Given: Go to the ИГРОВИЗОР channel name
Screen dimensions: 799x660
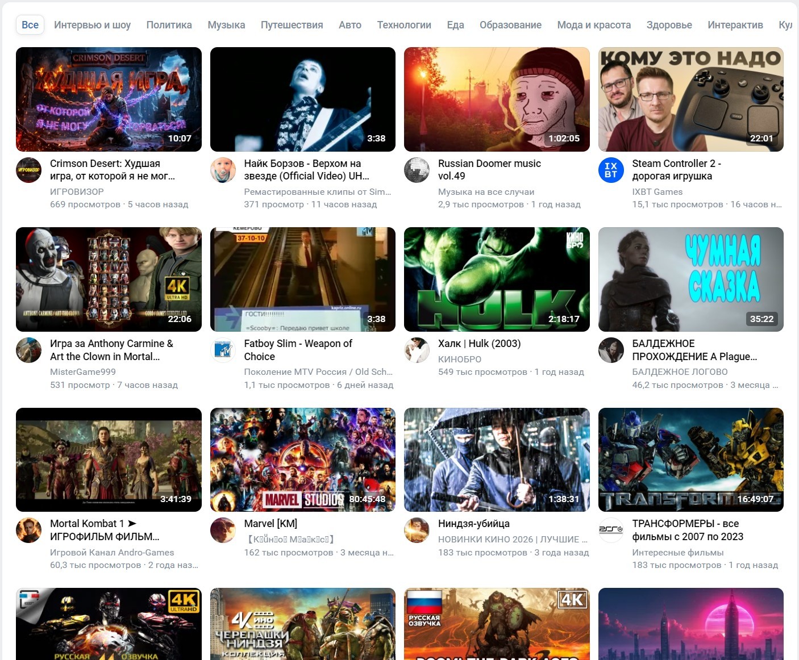Looking at the screenshot, I should [77, 192].
